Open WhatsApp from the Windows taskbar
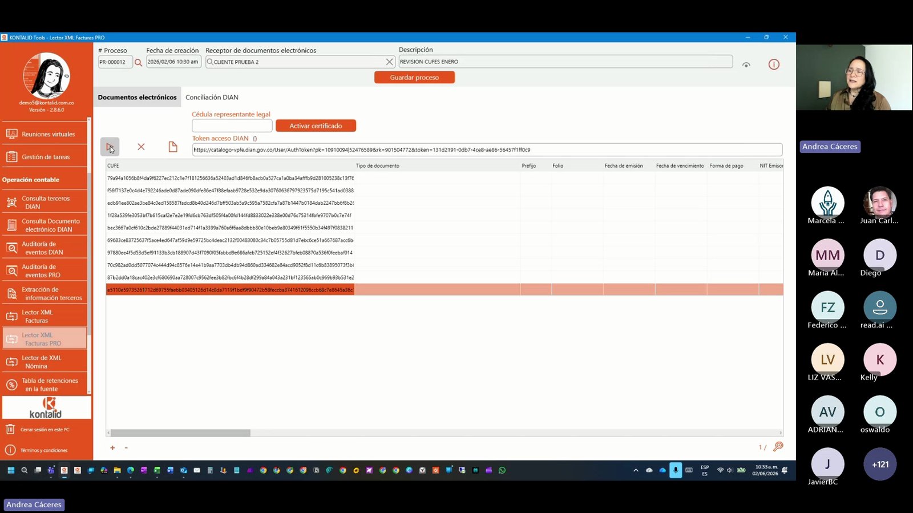This screenshot has height=513, width=913. coord(502,470)
